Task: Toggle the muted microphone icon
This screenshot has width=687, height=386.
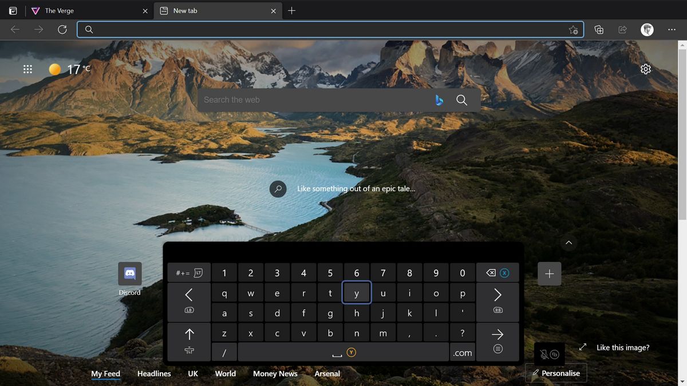Action: (543, 355)
